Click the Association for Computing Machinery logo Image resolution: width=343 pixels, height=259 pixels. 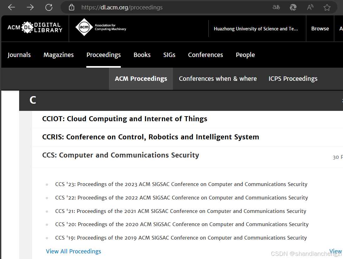tap(101, 27)
